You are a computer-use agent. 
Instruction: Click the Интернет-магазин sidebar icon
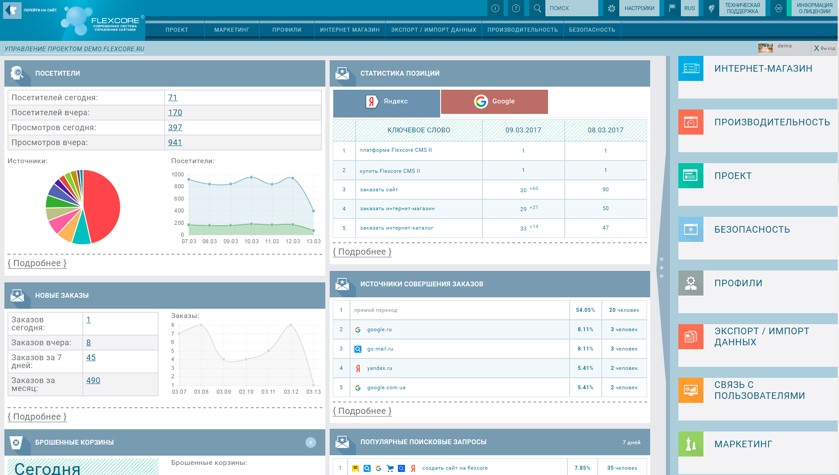[x=691, y=68]
